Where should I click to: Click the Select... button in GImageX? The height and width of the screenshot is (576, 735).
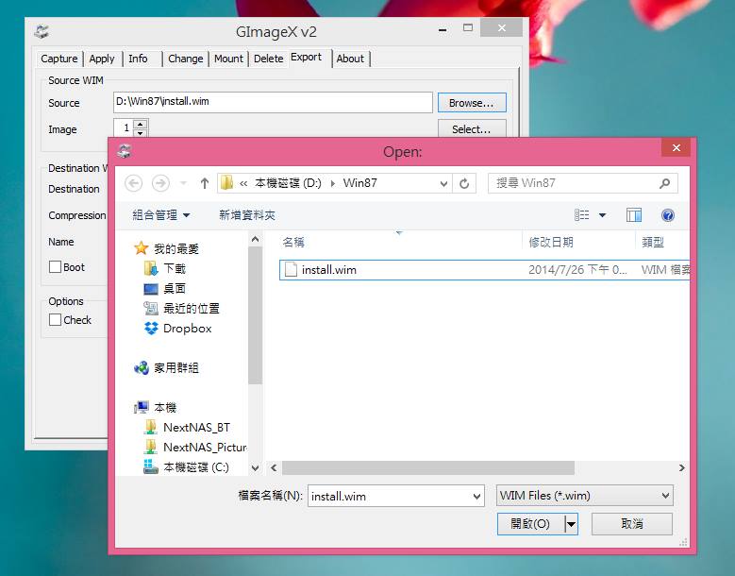472,129
